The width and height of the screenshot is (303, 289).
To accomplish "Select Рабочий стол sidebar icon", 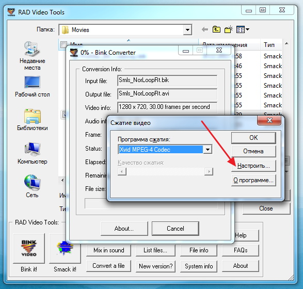I will pyautogui.click(x=33, y=86).
